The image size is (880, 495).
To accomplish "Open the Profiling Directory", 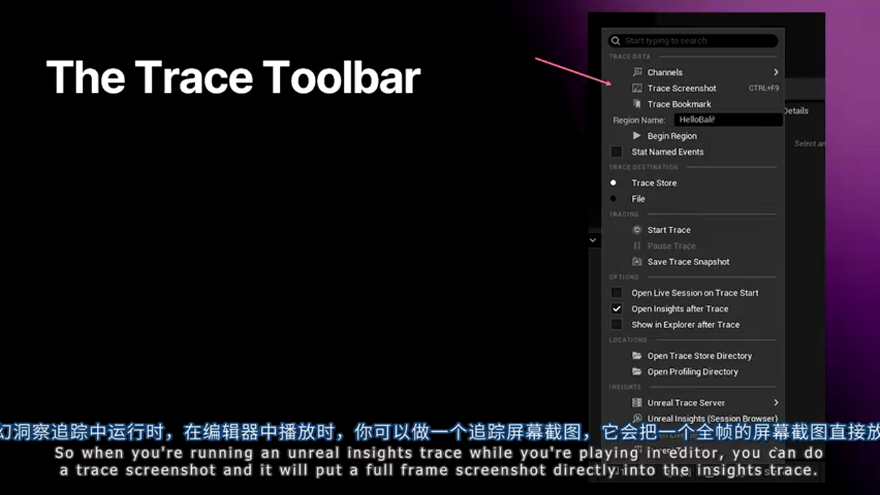I will [x=637, y=371].
